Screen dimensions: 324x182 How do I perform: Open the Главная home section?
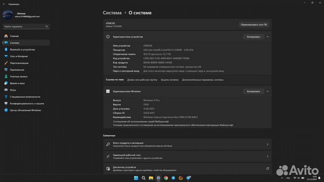(26, 36)
